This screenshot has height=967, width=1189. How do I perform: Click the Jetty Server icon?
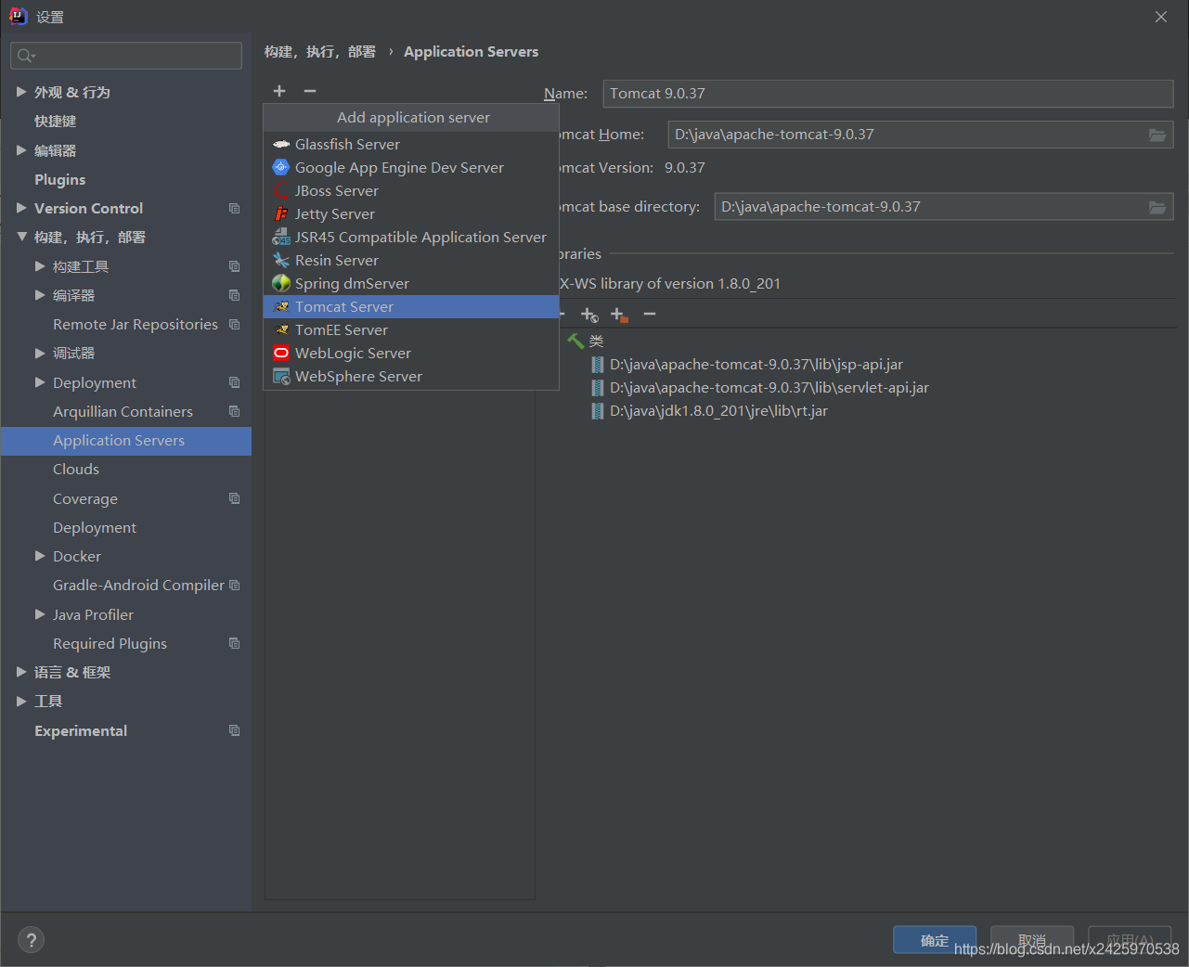[x=281, y=213]
